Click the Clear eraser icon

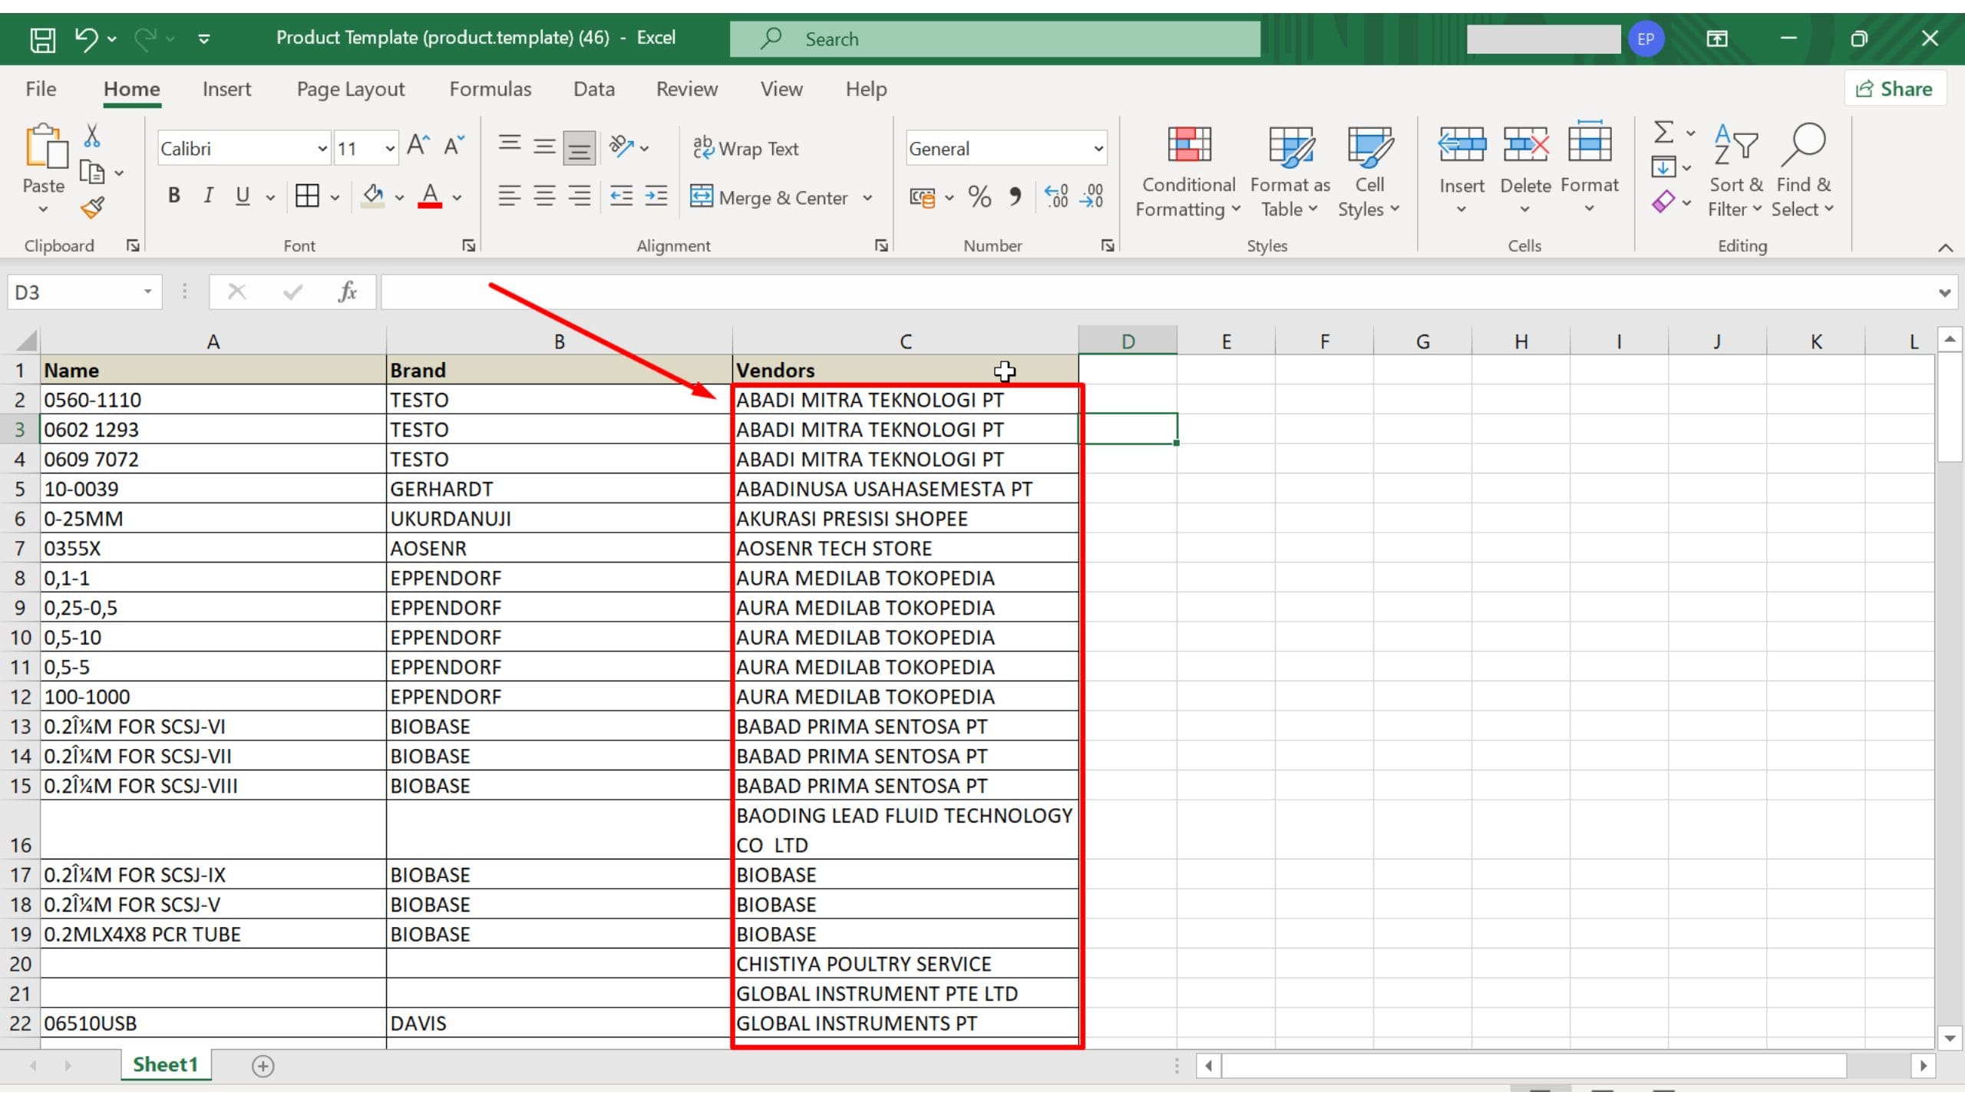pos(1663,202)
